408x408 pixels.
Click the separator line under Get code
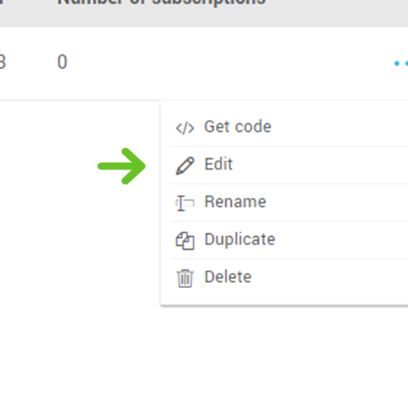coord(289,146)
